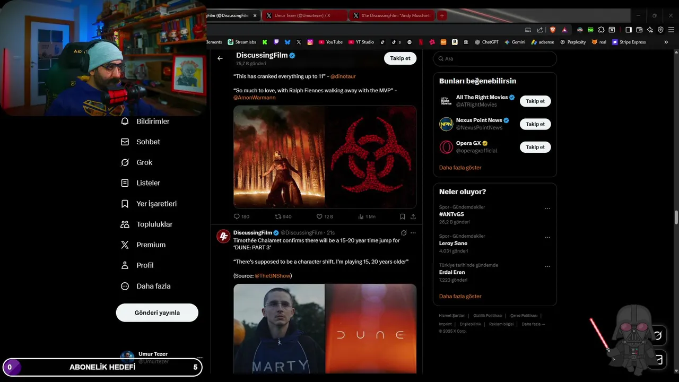Screen dimensions: 679x382
Task: Open the Streamlabs bookmark
Action: (242, 42)
